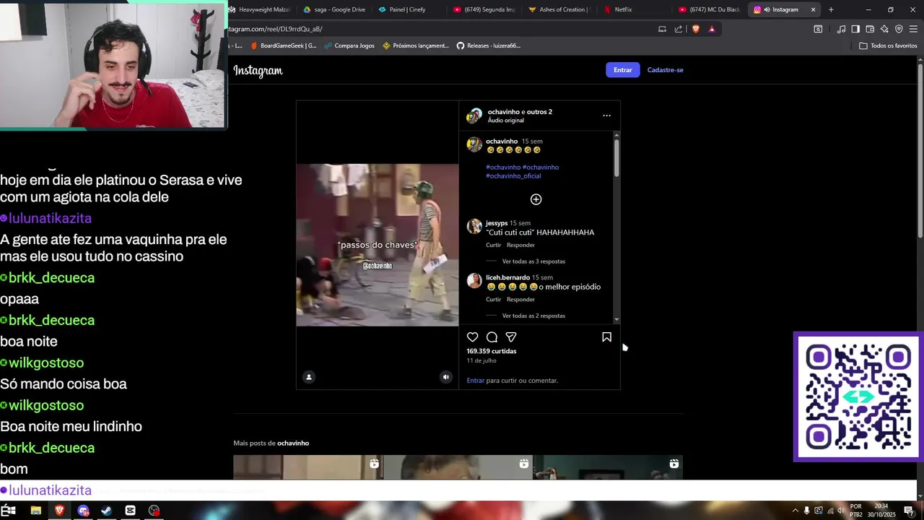Play the Chaves reel video
This screenshot has width=924, height=520.
pos(377,245)
